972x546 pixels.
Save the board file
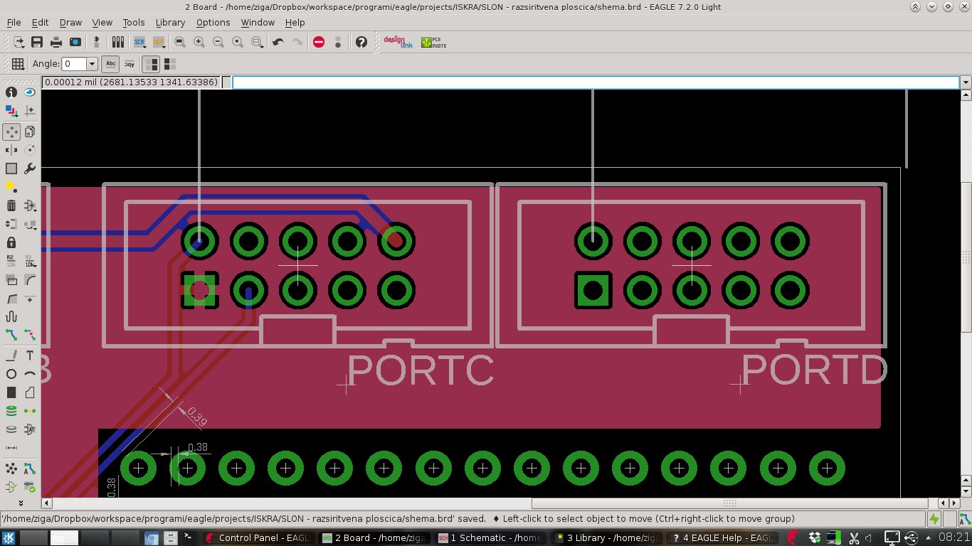pyautogui.click(x=37, y=43)
